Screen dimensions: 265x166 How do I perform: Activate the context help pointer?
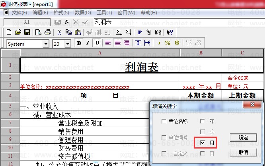[170, 32]
